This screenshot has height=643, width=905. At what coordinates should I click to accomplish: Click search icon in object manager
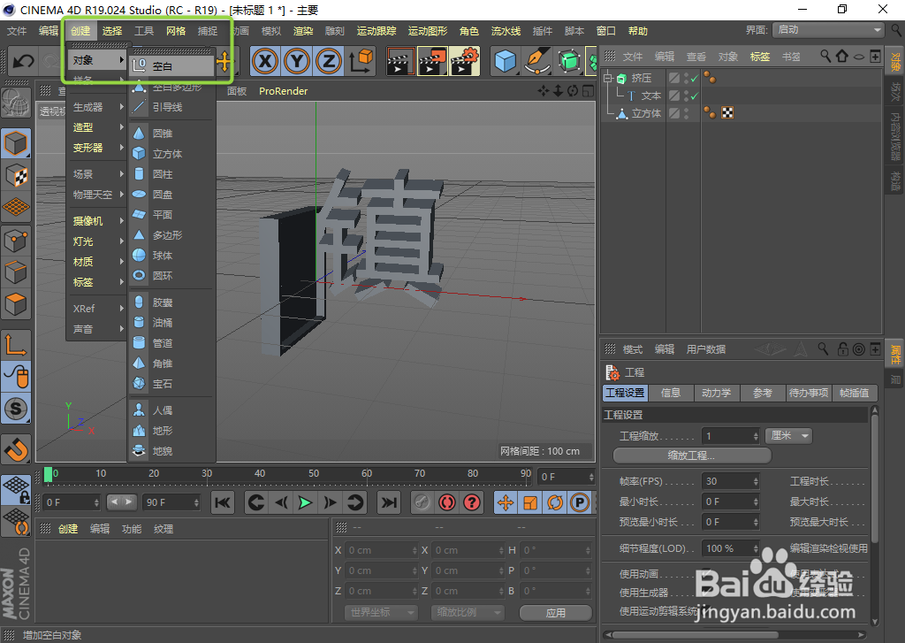(x=825, y=56)
